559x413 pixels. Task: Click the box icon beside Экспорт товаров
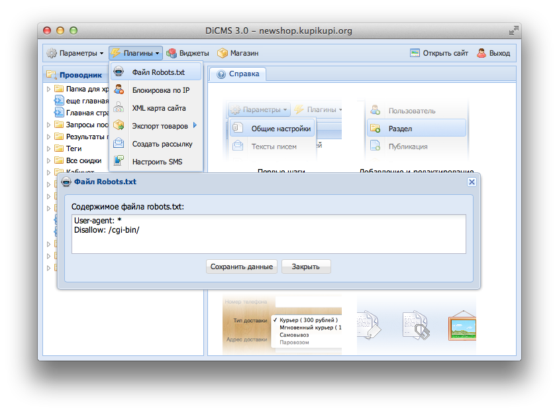[119, 125]
